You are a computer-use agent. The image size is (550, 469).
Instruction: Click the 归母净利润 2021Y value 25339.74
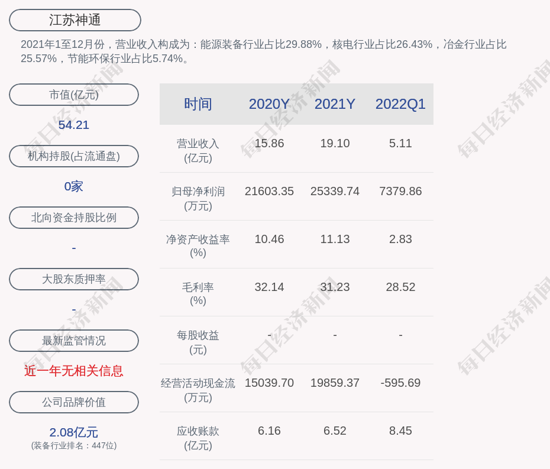point(335,192)
